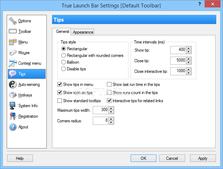Open the Mouse settings page
The image size is (223, 169).
coord(27,53)
